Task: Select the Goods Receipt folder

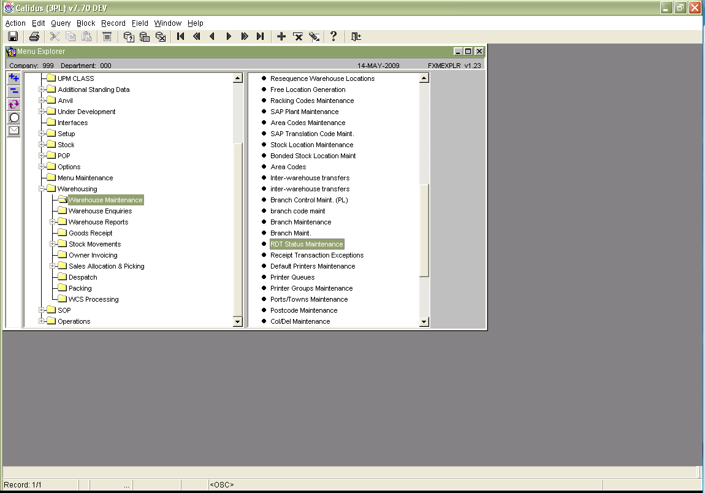Action: [x=90, y=233]
